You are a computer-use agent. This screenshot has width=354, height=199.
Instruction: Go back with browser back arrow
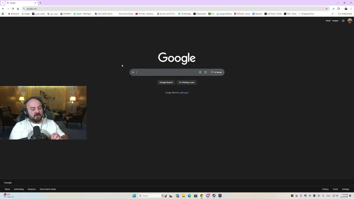click(x=3, y=9)
